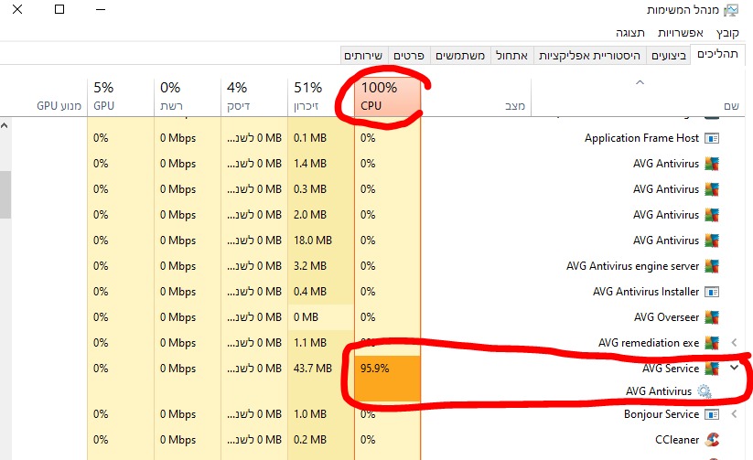The width and height of the screenshot is (753, 460).
Task: Select the AVG Overseer process icon
Action: click(x=712, y=317)
